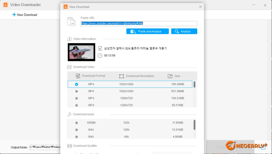Image resolution: width=272 pixels, height=154 pixels.
Task: Click the Paste and Analyze button
Action: pyautogui.click(x=147, y=31)
